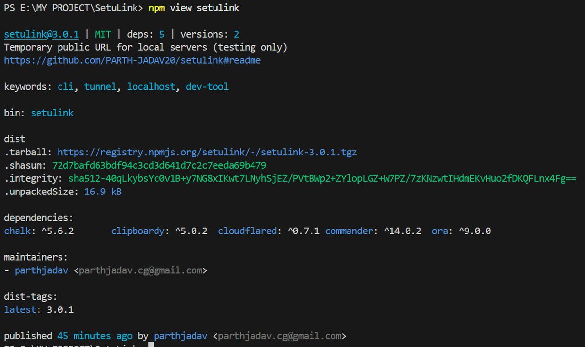The height and width of the screenshot is (347, 585).
Task: Click the versions count '2'
Action: 236,34
